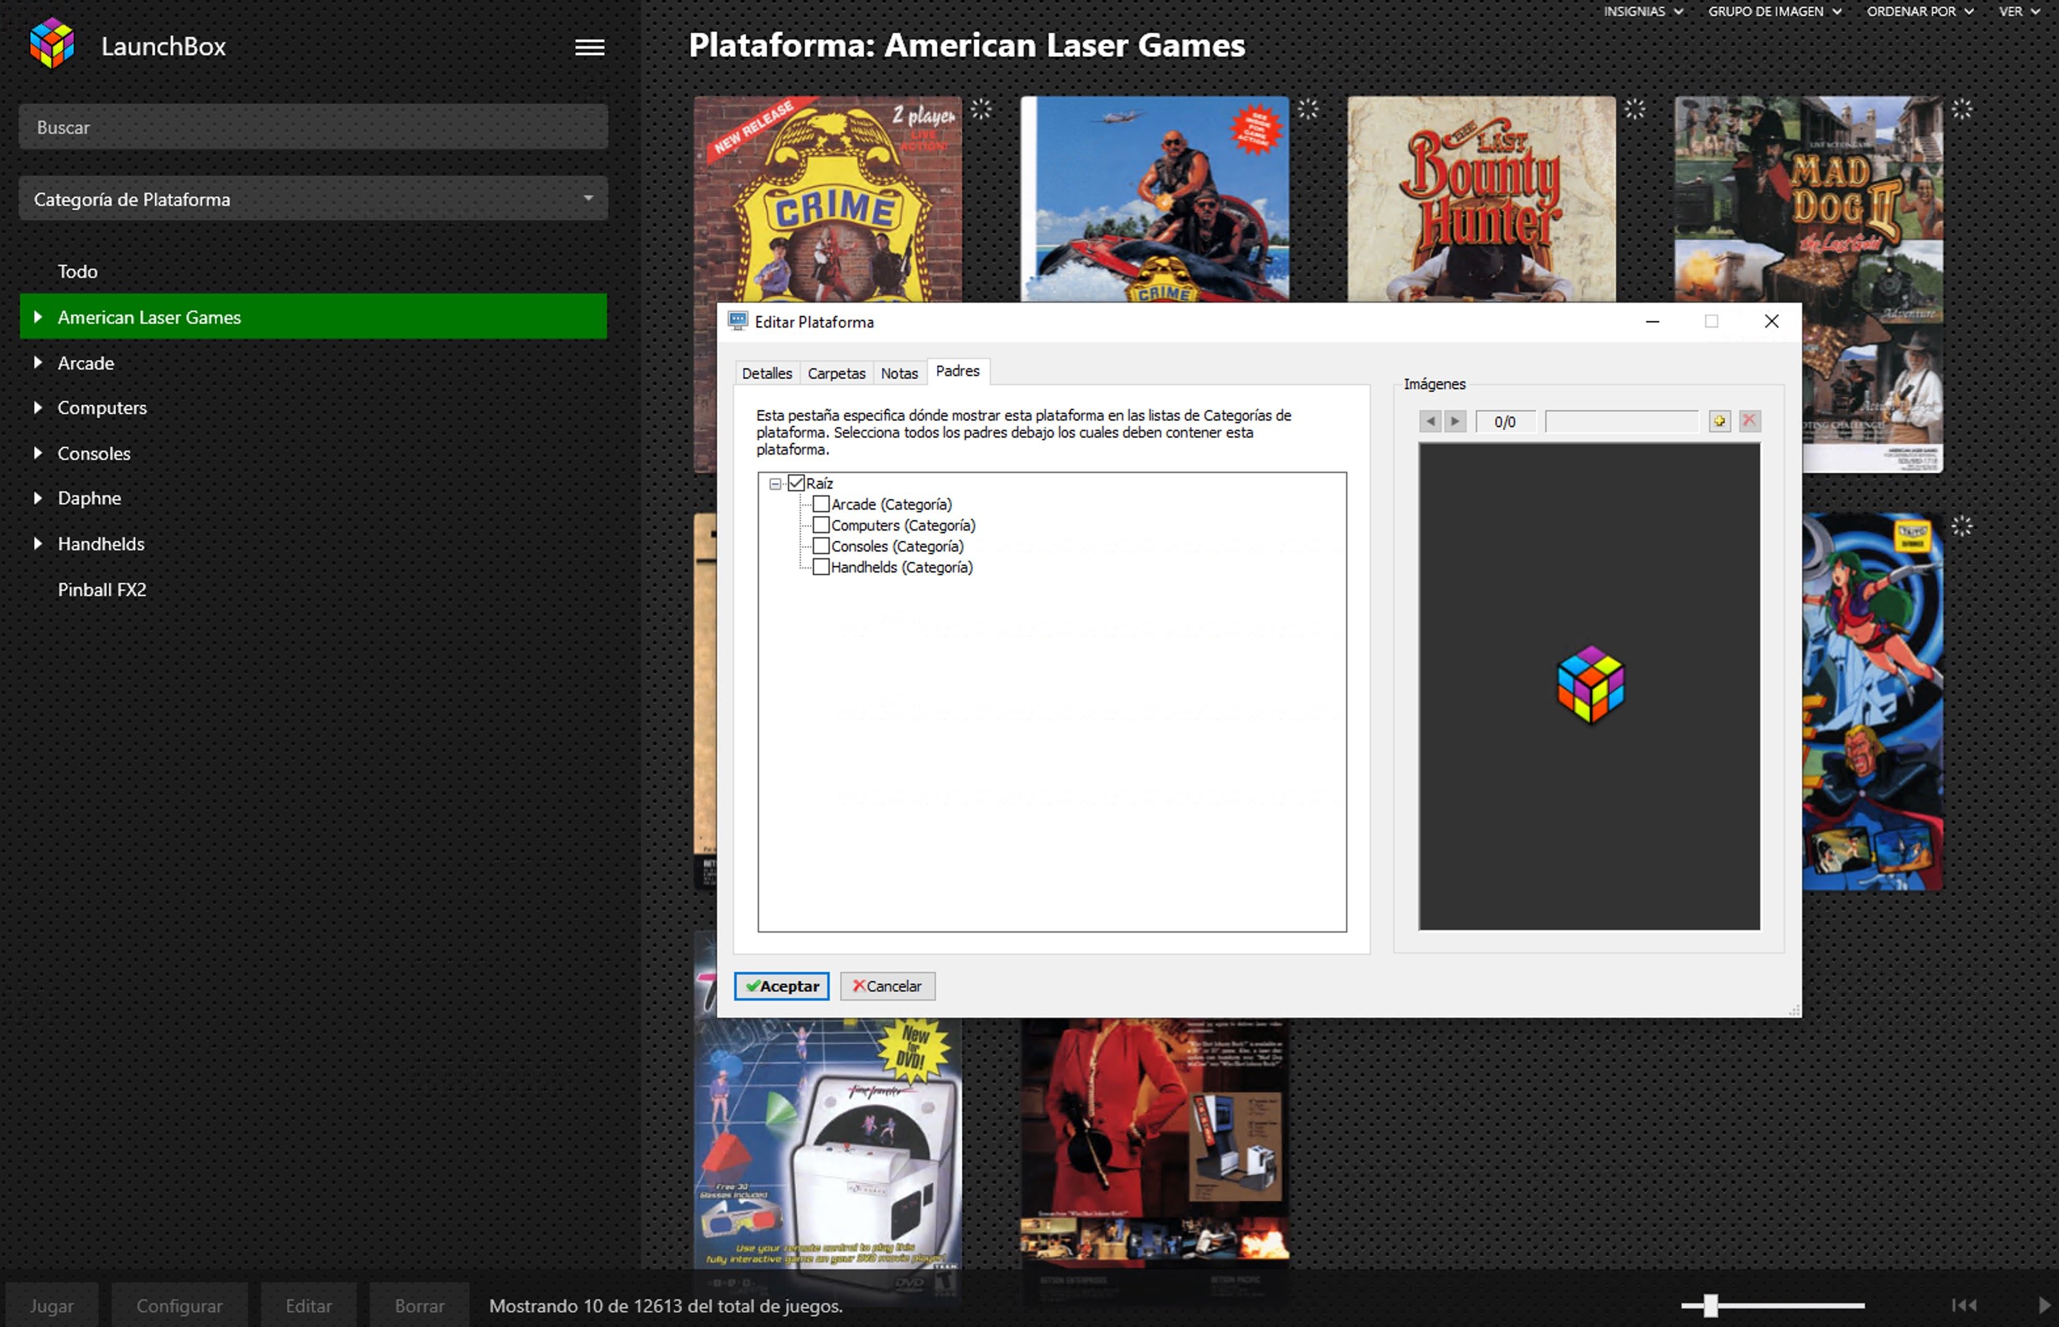
Task: Switch to the Detalles tab
Action: click(x=766, y=373)
